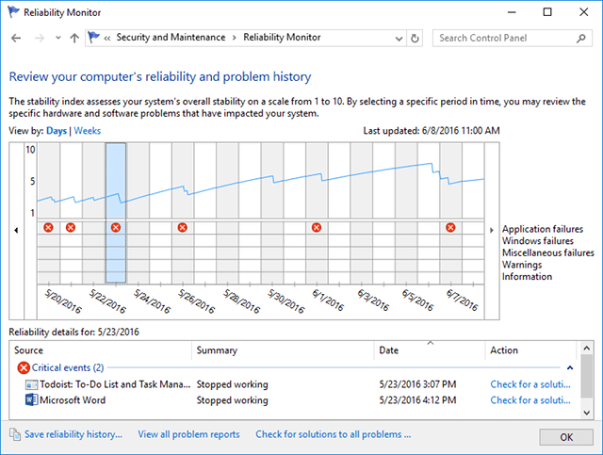Select the Microsoft Word entry text
The width and height of the screenshot is (603, 455).
point(73,400)
